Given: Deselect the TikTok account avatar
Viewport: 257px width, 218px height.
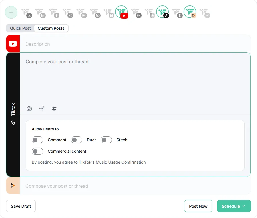Looking at the screenshot, I should pos(162,12).
